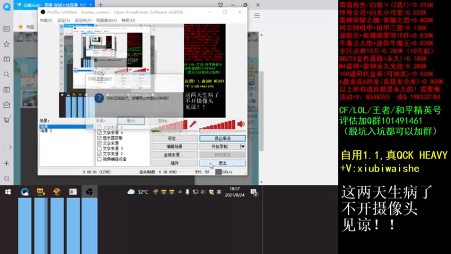Click NVIDIA tray icon

179,192
